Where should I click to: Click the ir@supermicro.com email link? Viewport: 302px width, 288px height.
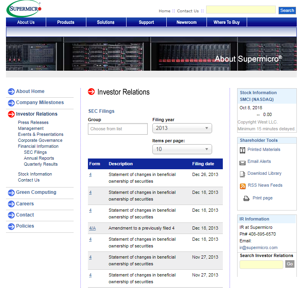tap(259, 247)
